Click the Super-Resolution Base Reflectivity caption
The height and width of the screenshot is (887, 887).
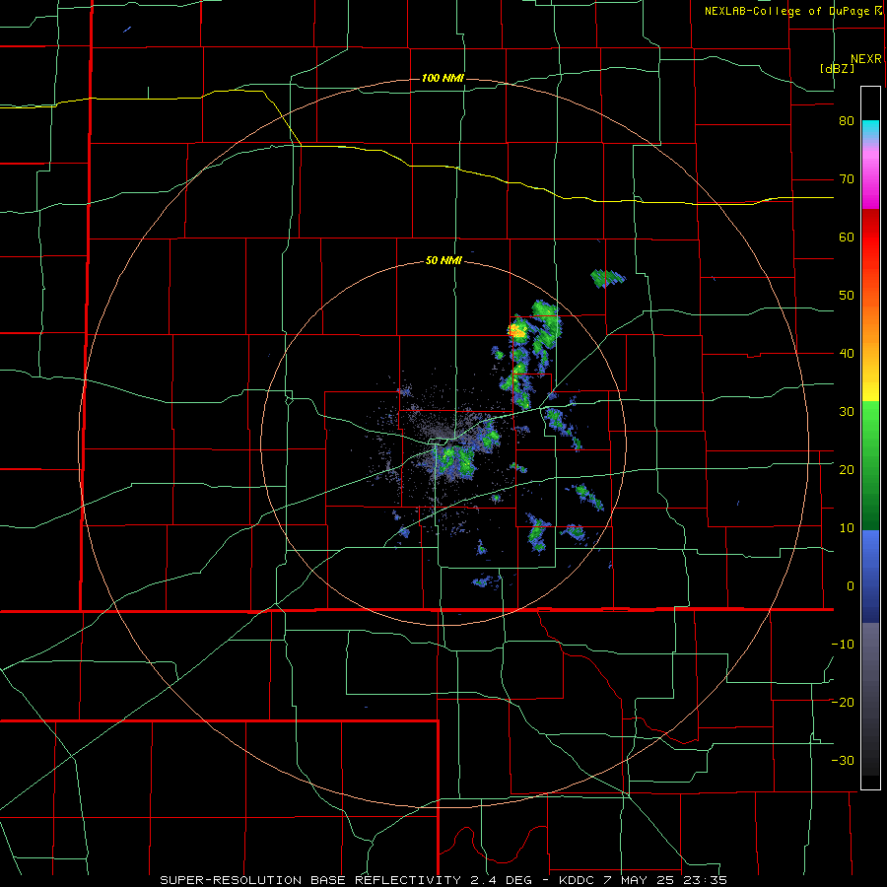(x=443, y=880)
